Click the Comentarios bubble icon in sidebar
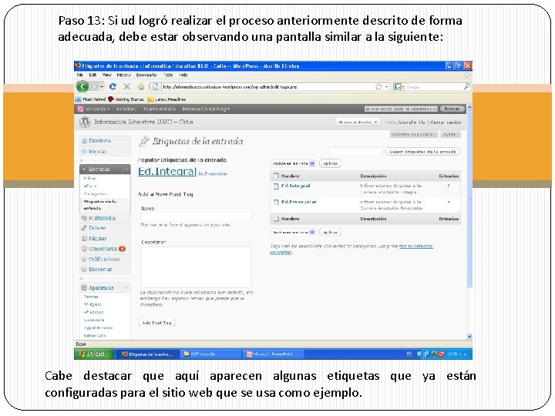The width and height of the screenshot is (555, 416). point(84,249)
